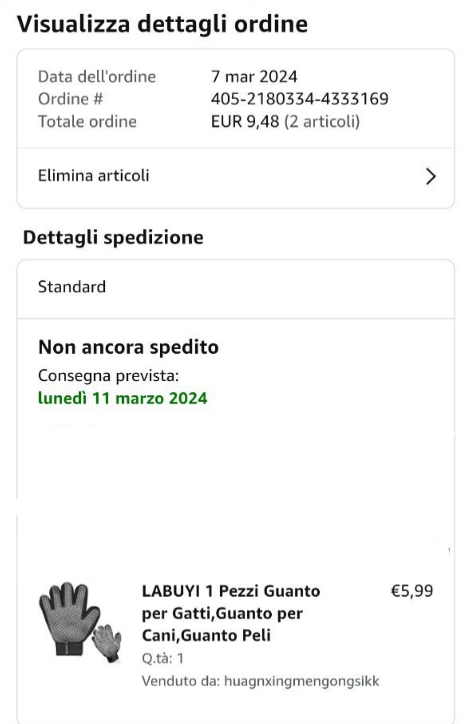Select the order date 7 mar 2024

254,76
